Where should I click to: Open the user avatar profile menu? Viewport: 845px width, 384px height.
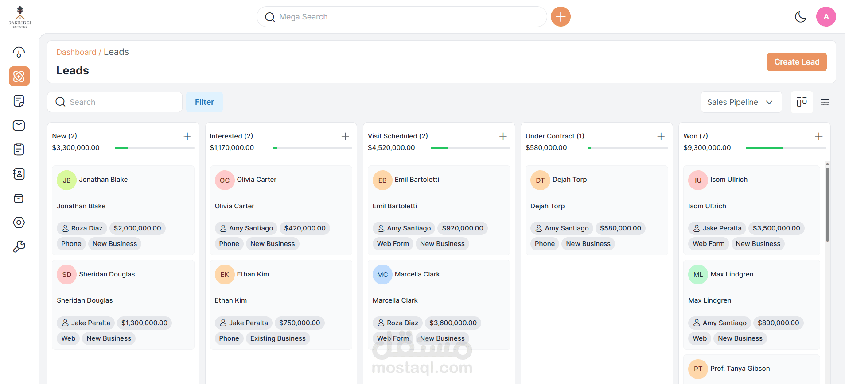pos(826,17)
